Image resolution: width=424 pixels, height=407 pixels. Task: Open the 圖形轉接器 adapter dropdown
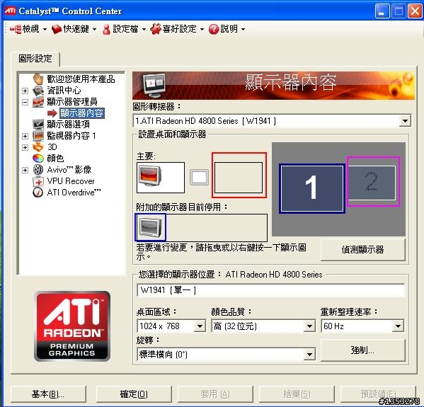[x=405, y=121]
